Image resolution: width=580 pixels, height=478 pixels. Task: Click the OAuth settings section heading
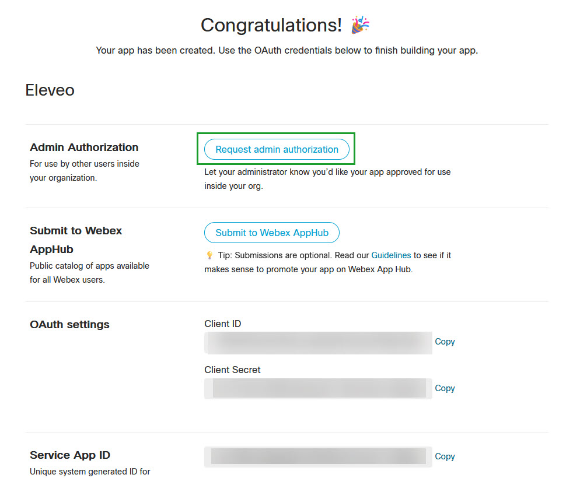coord(69,325)
